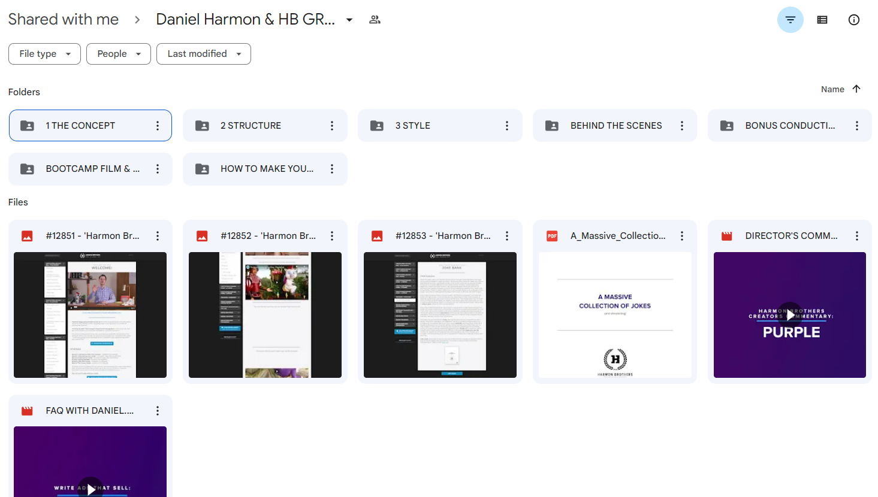Click the shared folder icon of BEHIND THE SCENES
The image size is (878, 497).
[552, 126]
